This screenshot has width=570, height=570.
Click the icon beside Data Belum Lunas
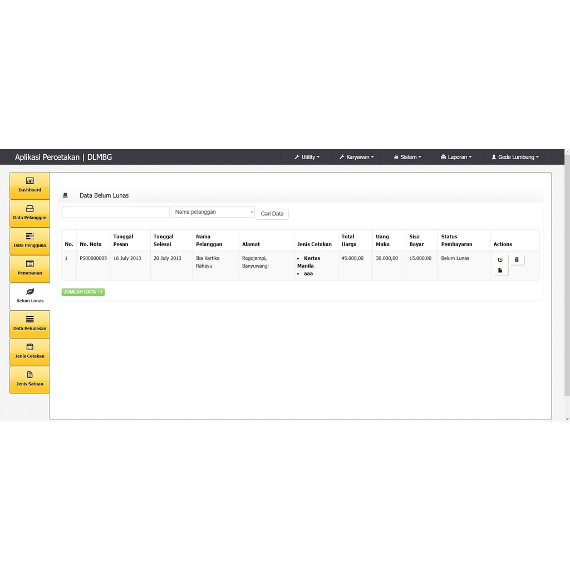(x=66, y=195)
